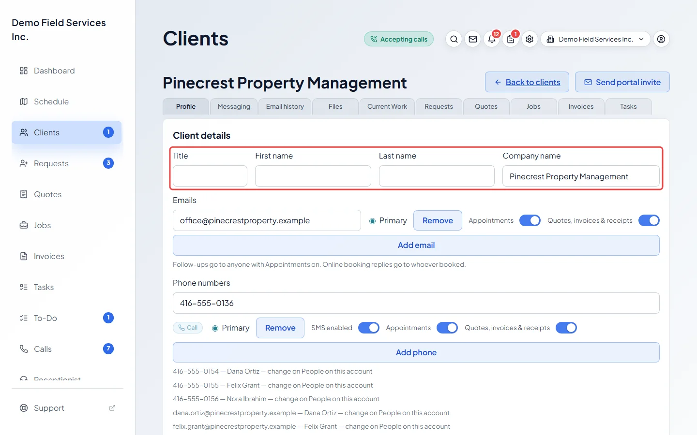Toggle email Quotes, invoices & receipts switch
Image resolution: width=697 pixels, height=435 pixels.
[649, 220]
